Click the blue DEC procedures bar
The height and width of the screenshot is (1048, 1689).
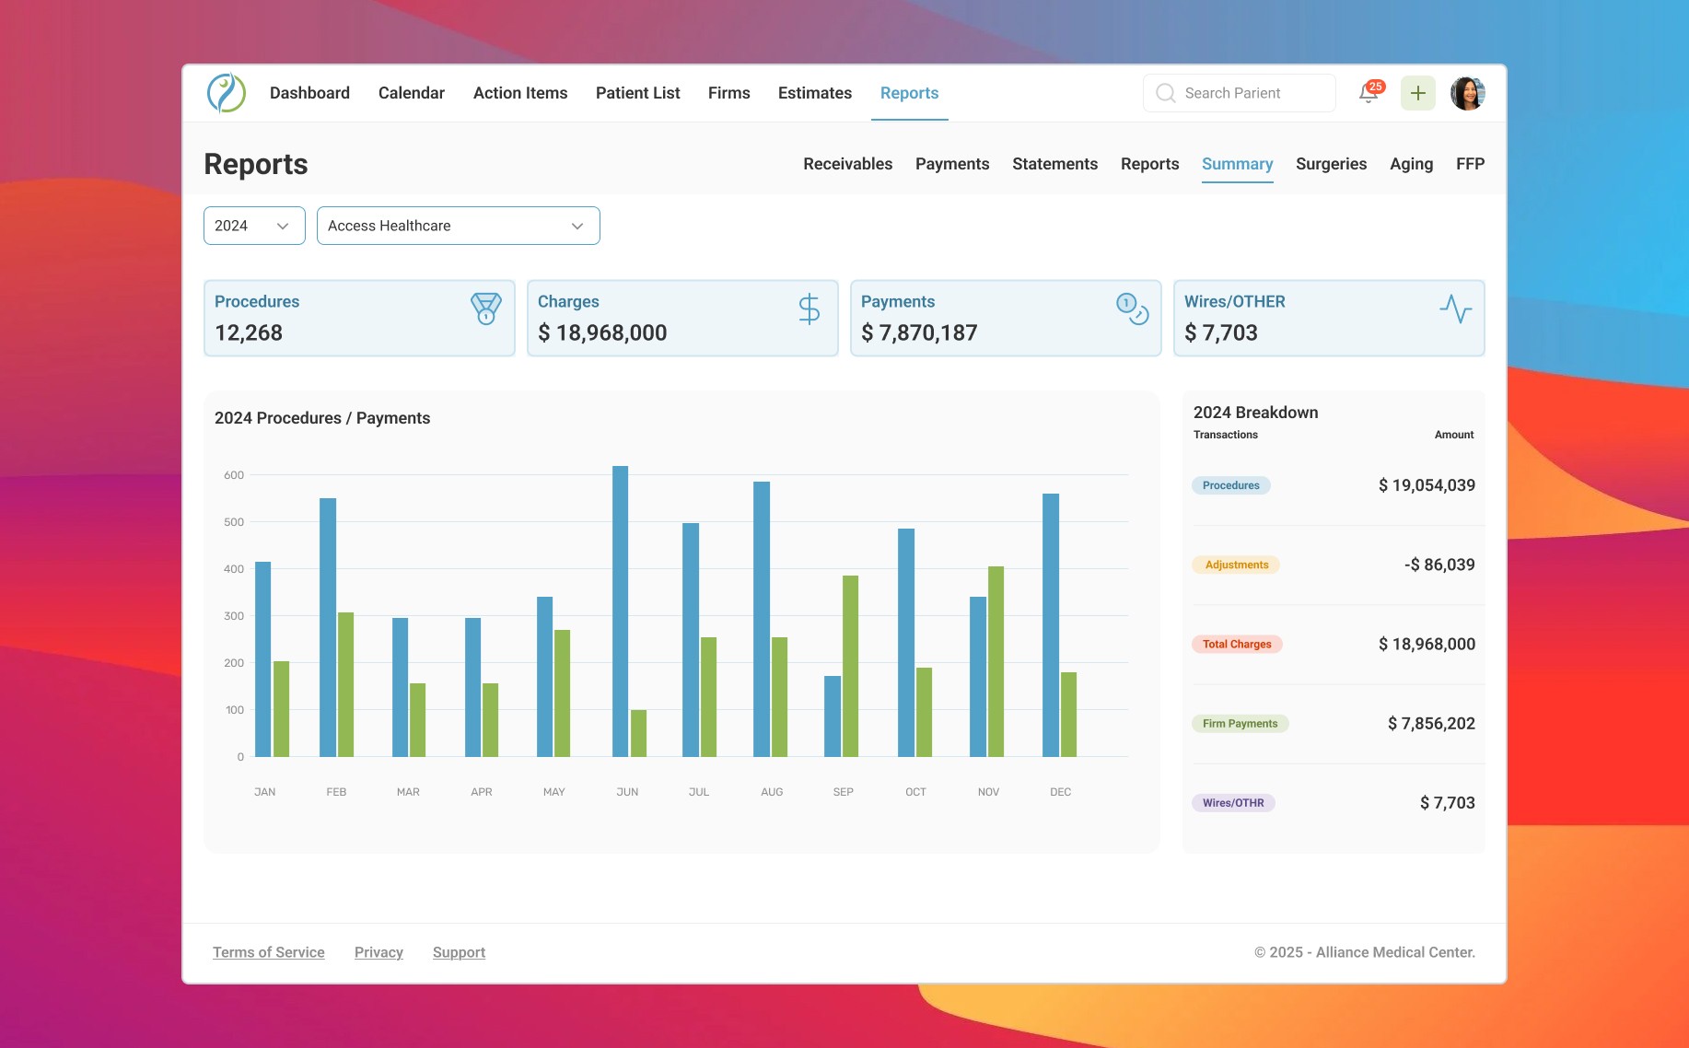click(1051, 625)
